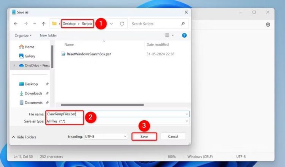
Task: Open Notepad settings gear icon
Action: click(268, 25)
